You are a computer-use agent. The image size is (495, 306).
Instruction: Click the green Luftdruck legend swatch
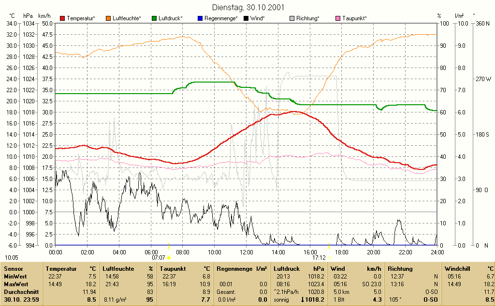coord(154,19)
